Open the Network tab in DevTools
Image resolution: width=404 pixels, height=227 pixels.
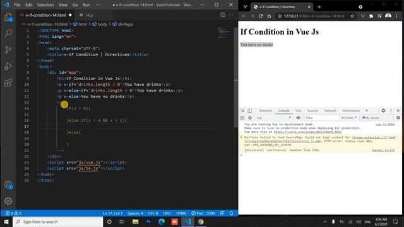[x=330, y=111]
